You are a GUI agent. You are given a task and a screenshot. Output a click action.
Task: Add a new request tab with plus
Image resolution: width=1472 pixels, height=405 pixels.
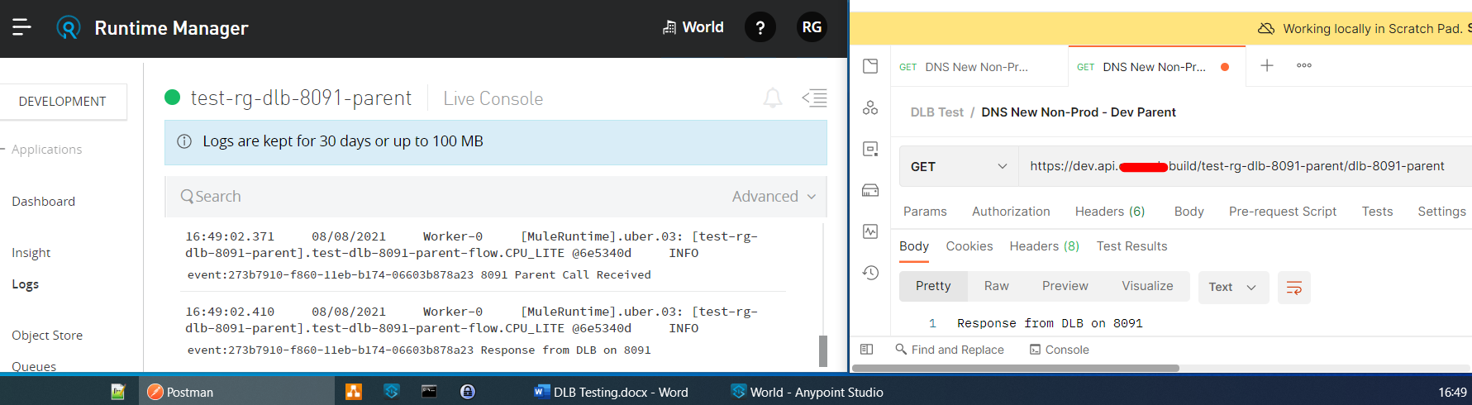pos(1266,66)
